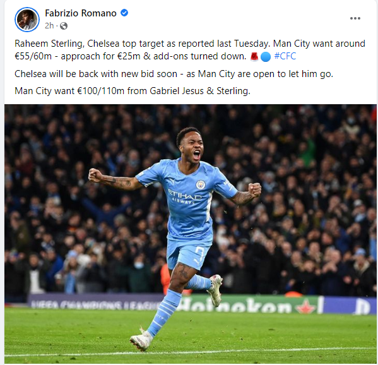
Task: Open the photo on the player's face
Action: tap(192, 146)
